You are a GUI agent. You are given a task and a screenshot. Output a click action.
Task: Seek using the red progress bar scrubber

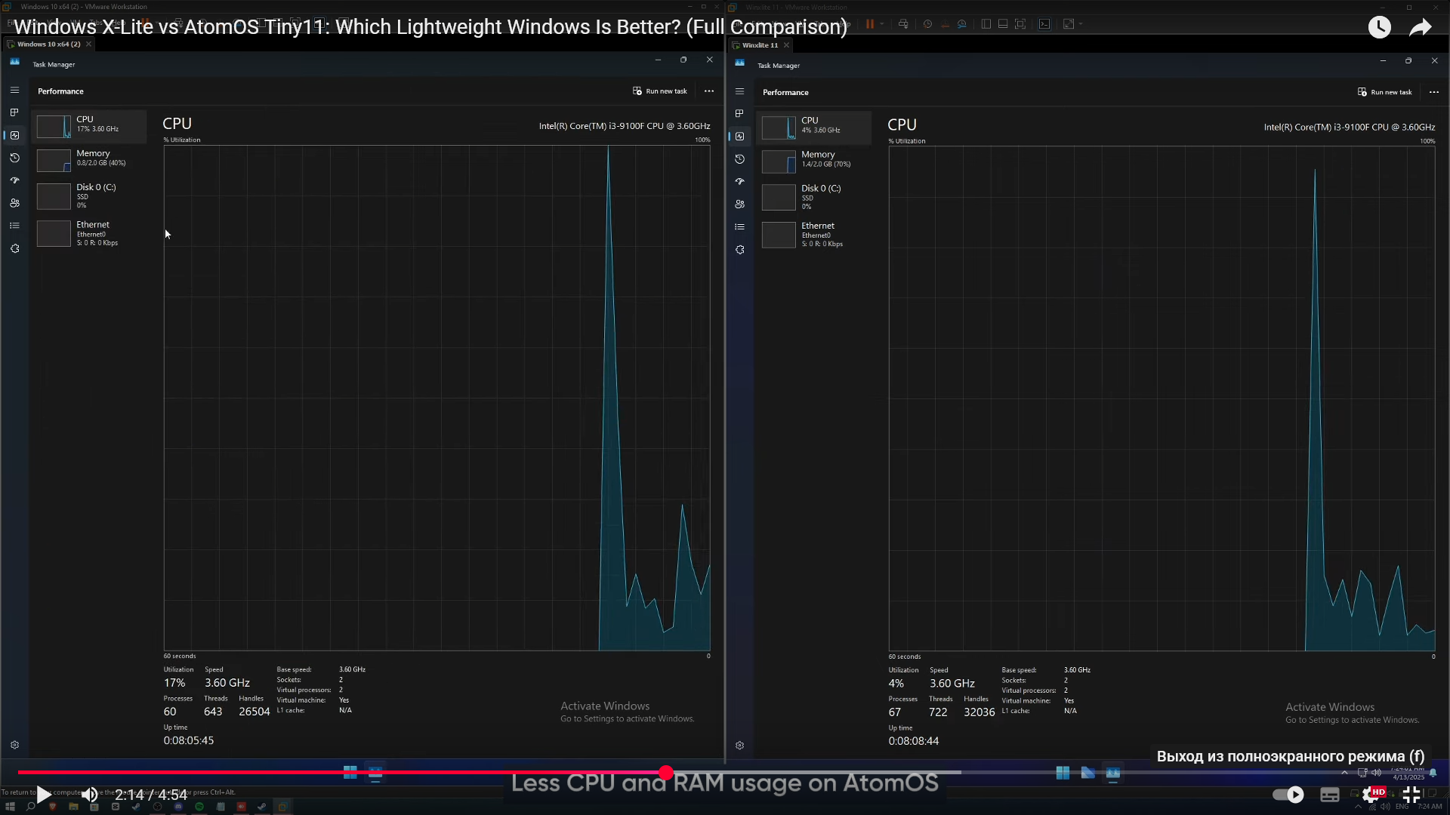pyautogui.click(x=665, y=772)
